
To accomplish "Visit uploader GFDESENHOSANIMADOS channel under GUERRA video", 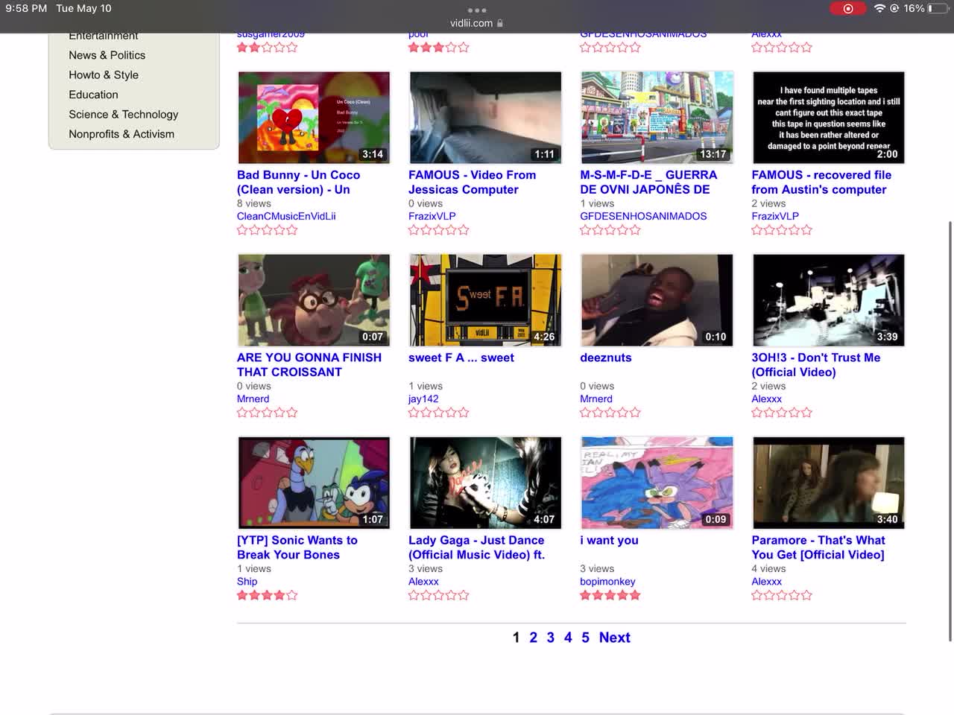I will point(643,216).
